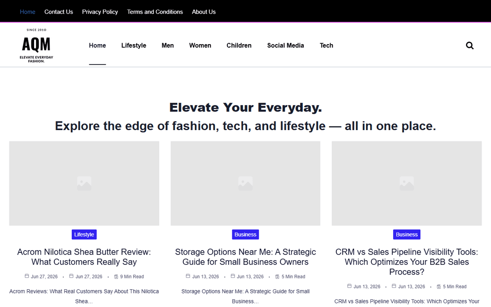Click the Business badge above Storage Options
Image resolution: width=491 pixels, height=307 pixels.
245,234
